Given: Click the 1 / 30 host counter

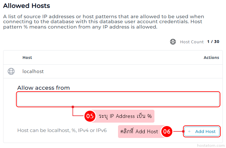Looking at the screenshot, I should coord(213,42).
